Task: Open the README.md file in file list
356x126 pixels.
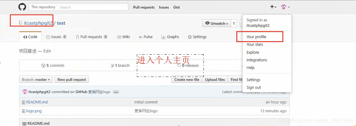Action: pos(37,102)
